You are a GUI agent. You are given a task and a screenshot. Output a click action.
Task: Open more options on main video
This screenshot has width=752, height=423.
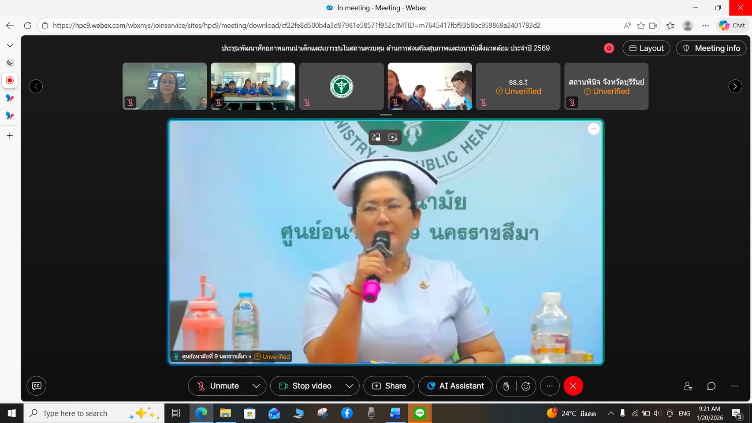pos(593,129)
